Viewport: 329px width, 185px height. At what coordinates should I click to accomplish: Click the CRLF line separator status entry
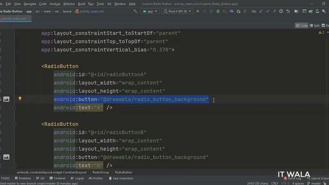(275, 183)
